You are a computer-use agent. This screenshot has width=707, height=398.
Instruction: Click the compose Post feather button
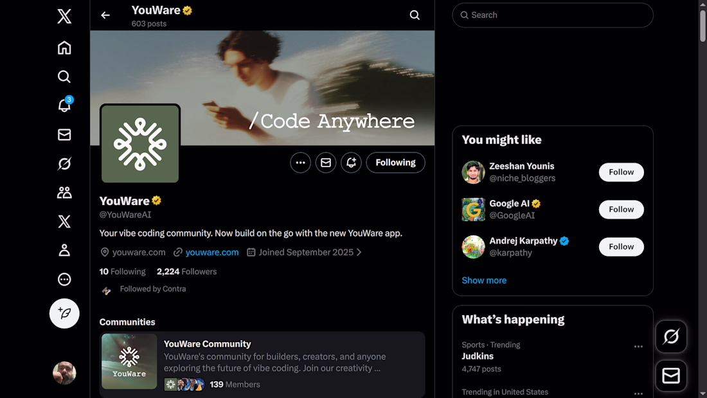tap(64, 313)
